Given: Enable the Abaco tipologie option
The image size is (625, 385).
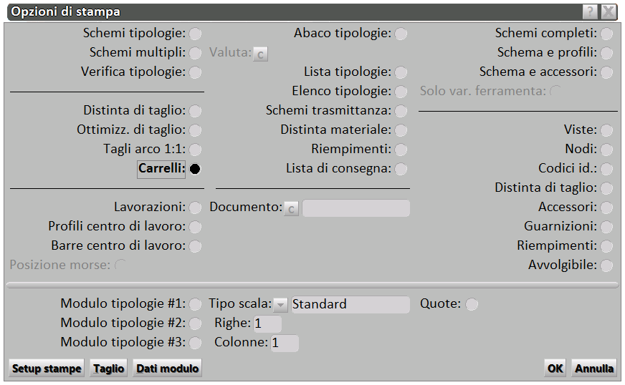Looking at the screenshot, I should [401, 34].
